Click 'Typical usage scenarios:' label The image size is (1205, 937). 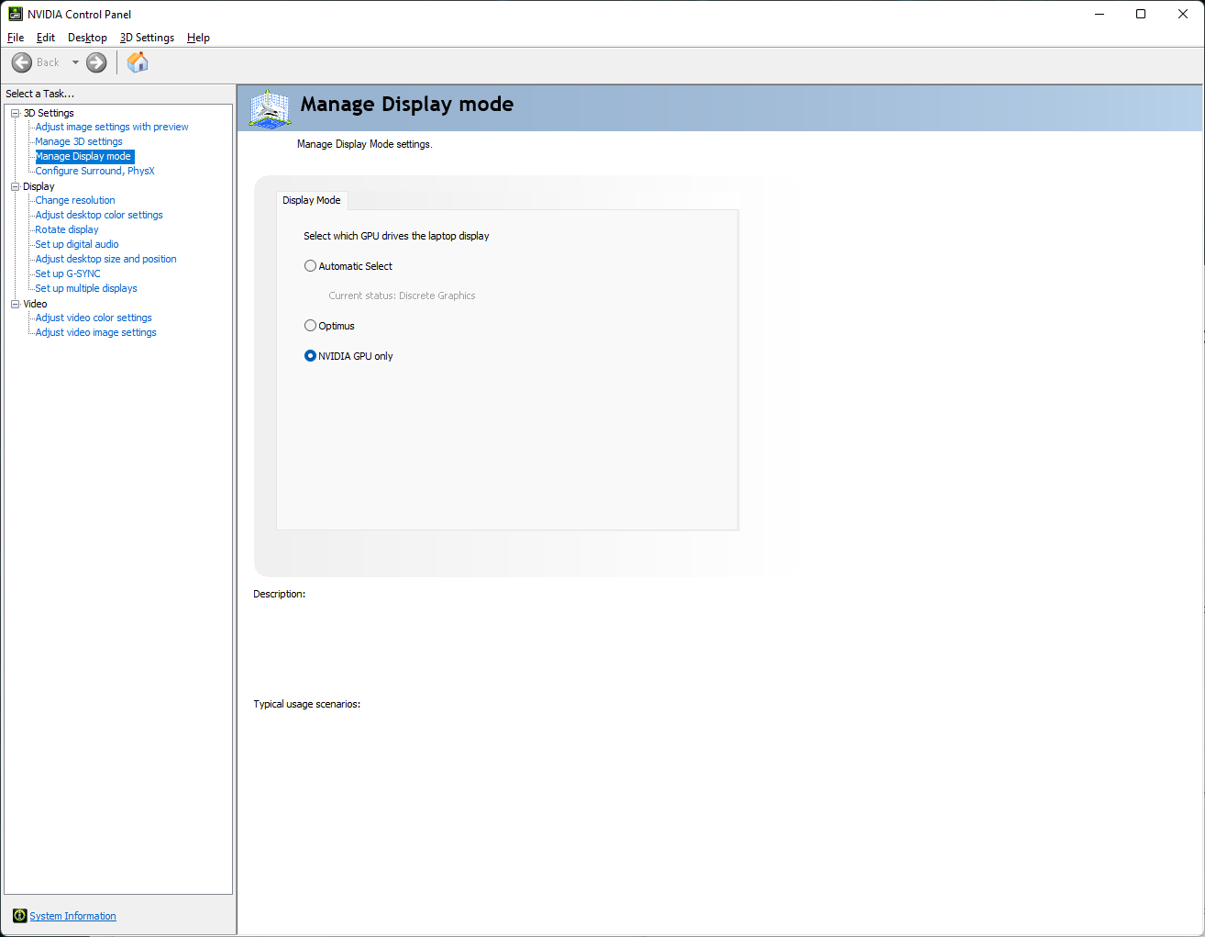pyautogui.click(x=307, y=704)
